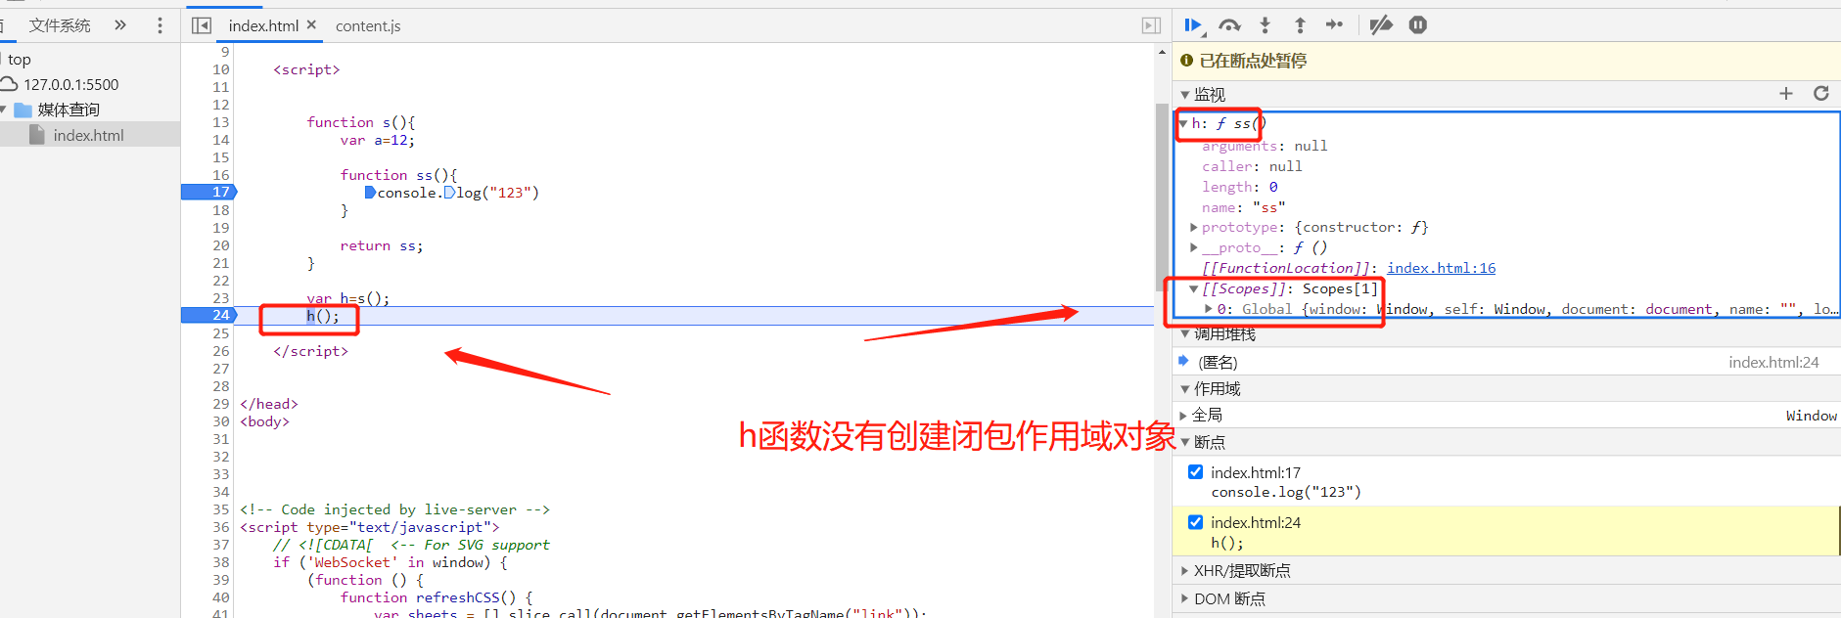Toggle breakpoint checkbox for index.html:24
Image resolution: width=1841 pixels, height=618 pixels.
[1195, 521]
